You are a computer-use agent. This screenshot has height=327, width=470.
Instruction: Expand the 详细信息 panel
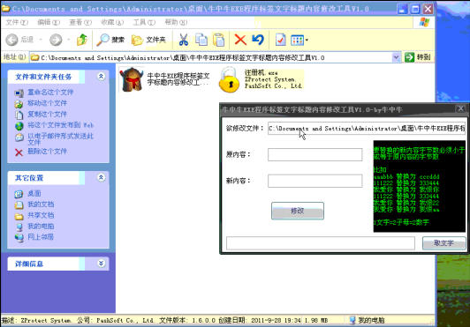(x=101, y=264)
